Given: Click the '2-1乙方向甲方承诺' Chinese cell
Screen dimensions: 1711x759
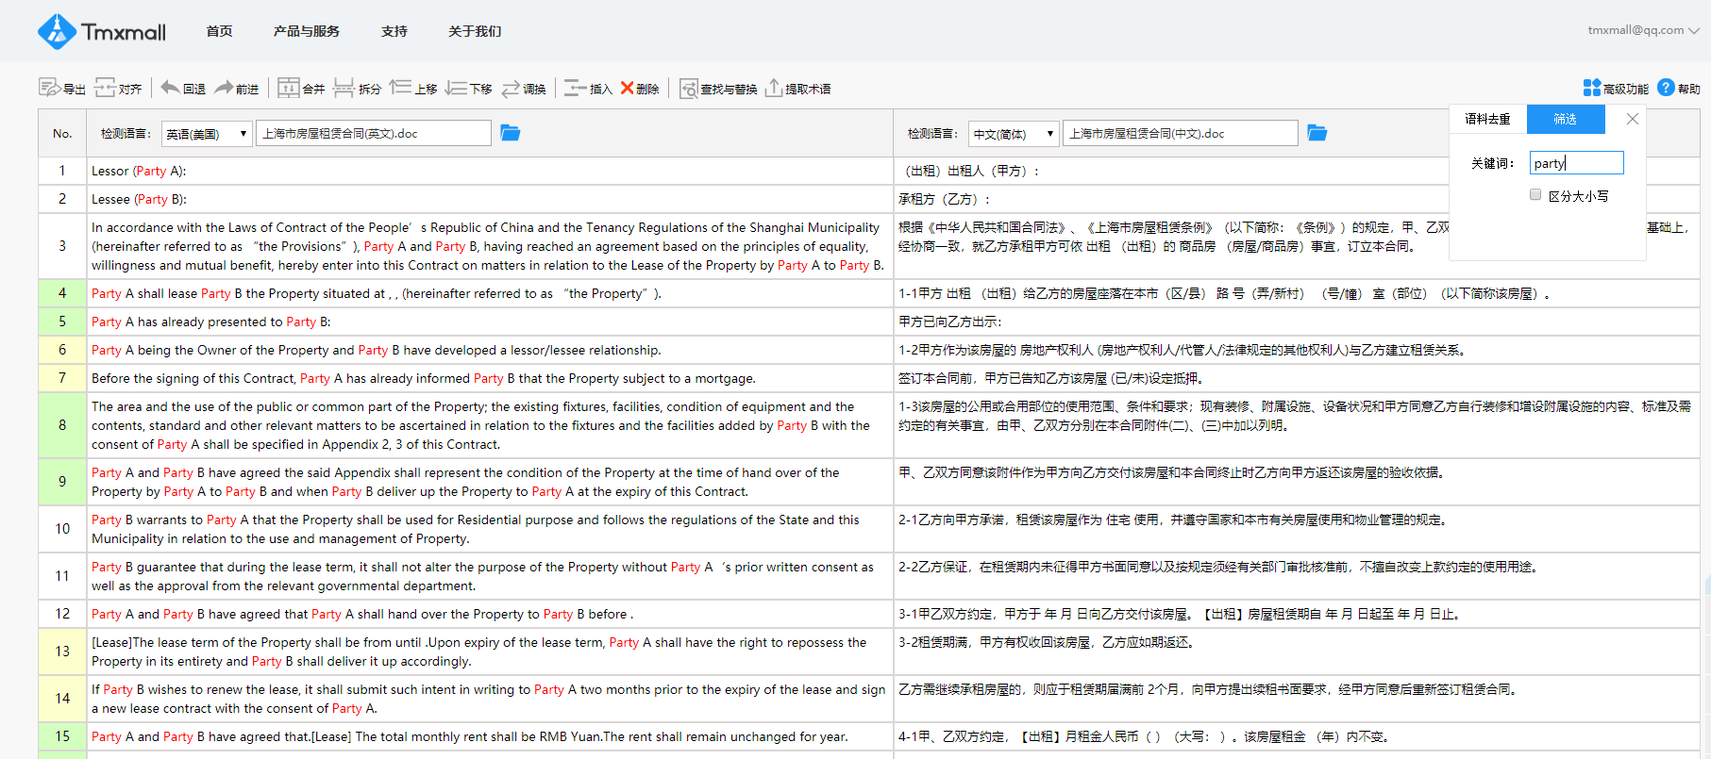Looking at the screenshot, I should point(1297,529).
